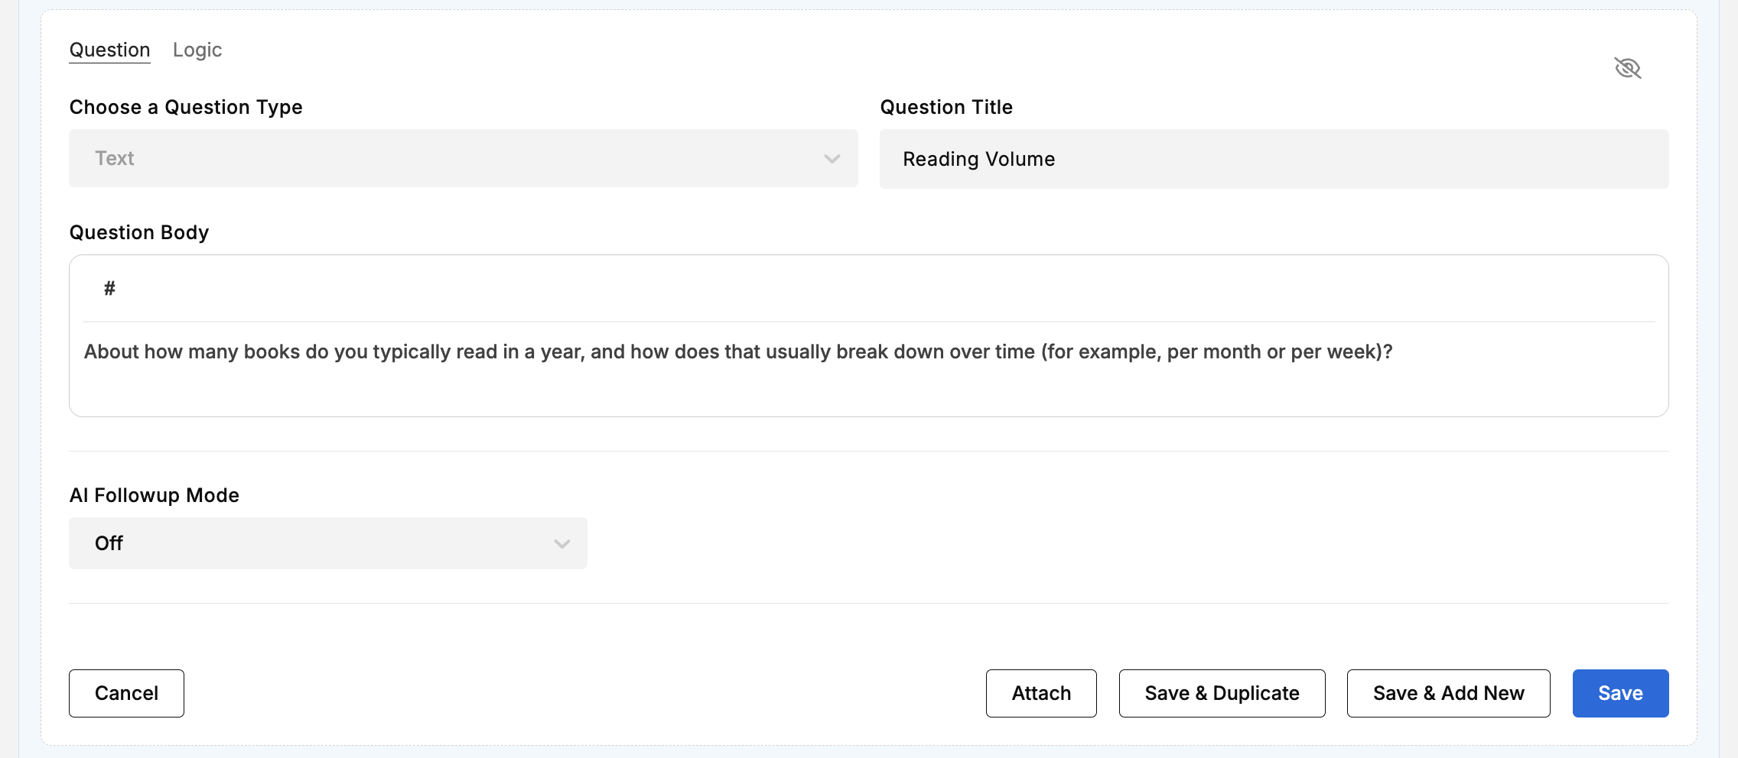
Task: Click the hash variable icon in Question Body
Action: point(109,288)
